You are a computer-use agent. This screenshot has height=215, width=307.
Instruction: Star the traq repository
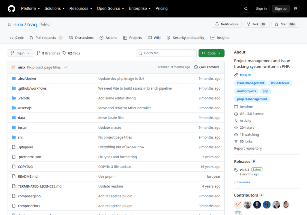(285, 24)
